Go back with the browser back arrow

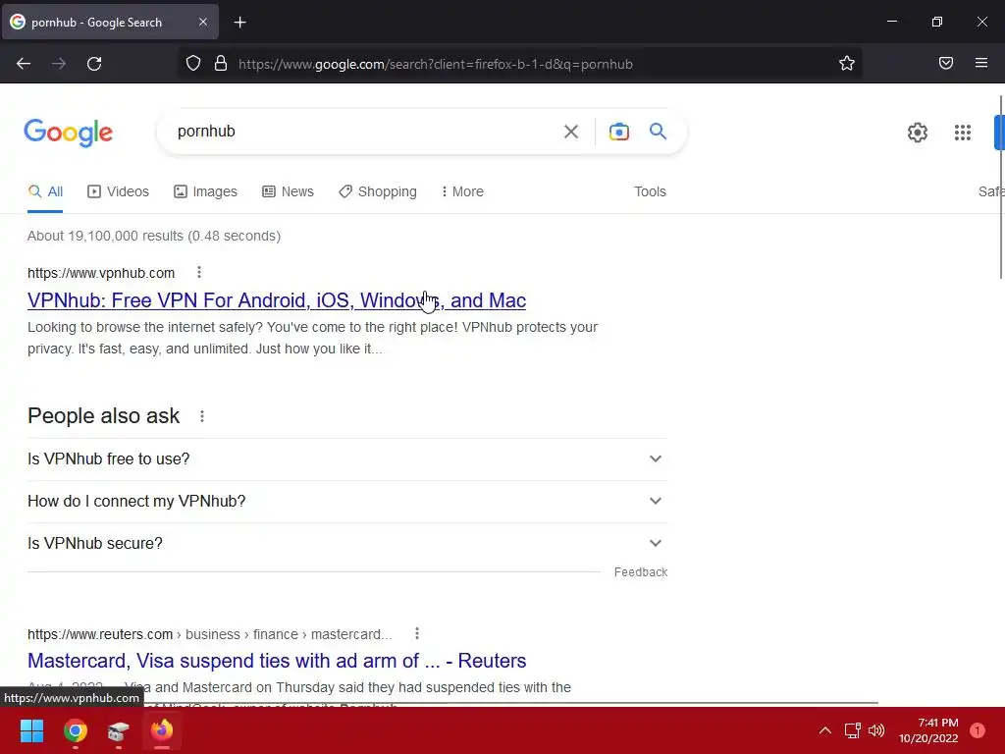pyautogui.click(x=24, y=64)
